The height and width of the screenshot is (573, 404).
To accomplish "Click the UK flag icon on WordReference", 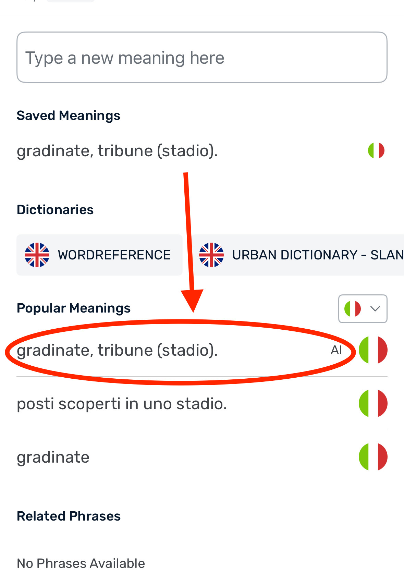I will tap(37, 255).
